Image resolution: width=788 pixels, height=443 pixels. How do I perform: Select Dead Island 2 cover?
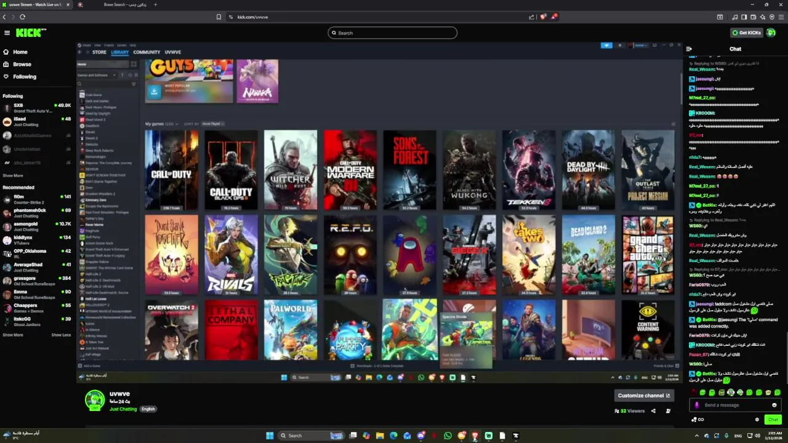pos(588,255)
